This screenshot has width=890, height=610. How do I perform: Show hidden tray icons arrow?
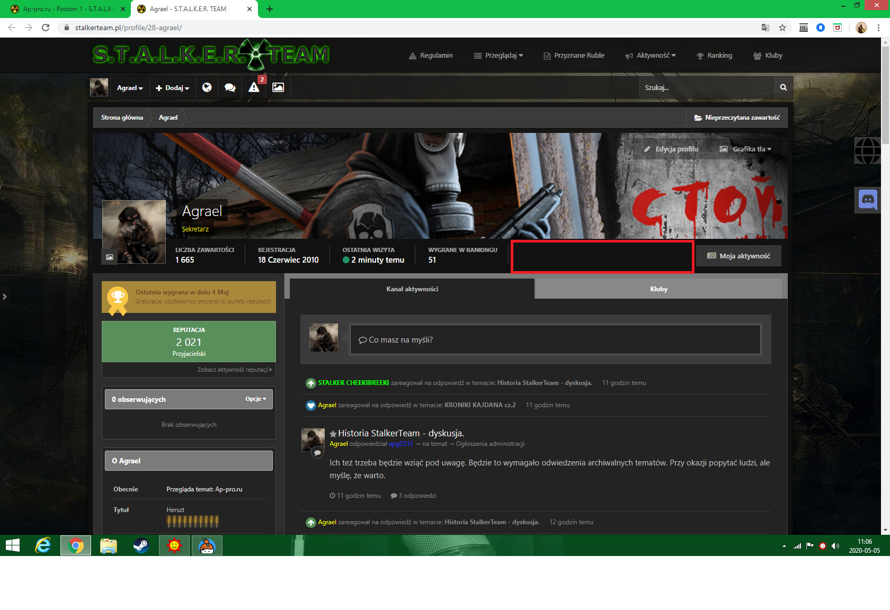784,546
